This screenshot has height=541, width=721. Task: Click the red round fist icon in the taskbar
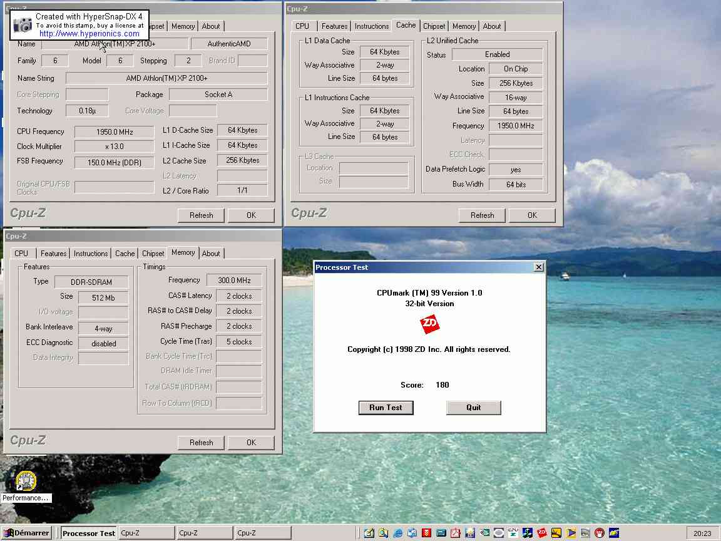[x=599, y=533]
